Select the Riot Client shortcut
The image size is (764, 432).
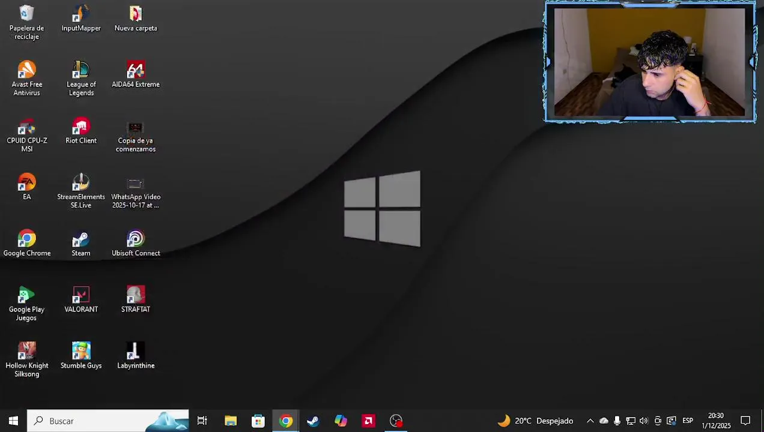[81, 131]
